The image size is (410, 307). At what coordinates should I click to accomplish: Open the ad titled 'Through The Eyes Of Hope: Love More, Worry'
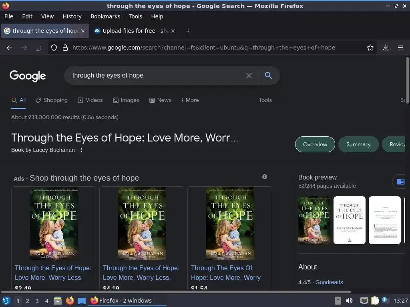coord(226,273)
